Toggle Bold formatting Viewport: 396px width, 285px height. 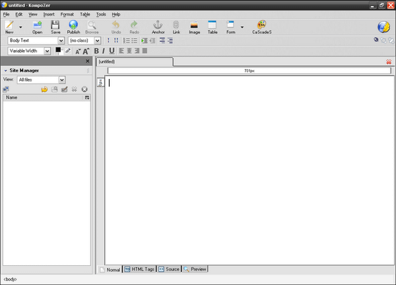click(x=96, y=51)
